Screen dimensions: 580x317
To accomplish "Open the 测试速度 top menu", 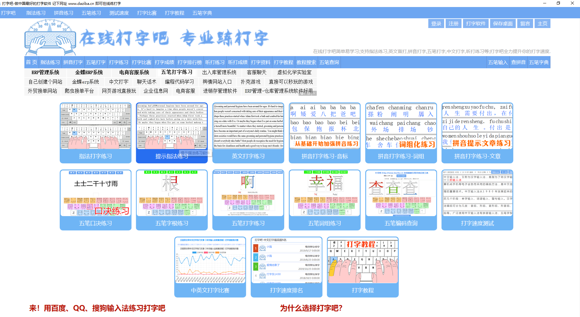I will 119,13.
